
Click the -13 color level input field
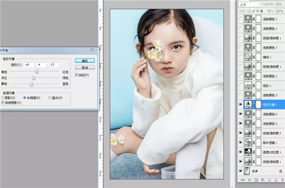[53, 65]
